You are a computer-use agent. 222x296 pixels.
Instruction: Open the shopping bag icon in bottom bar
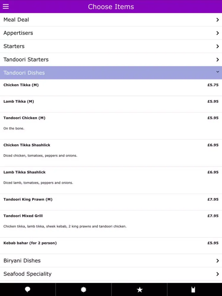[x=193, y=289]
